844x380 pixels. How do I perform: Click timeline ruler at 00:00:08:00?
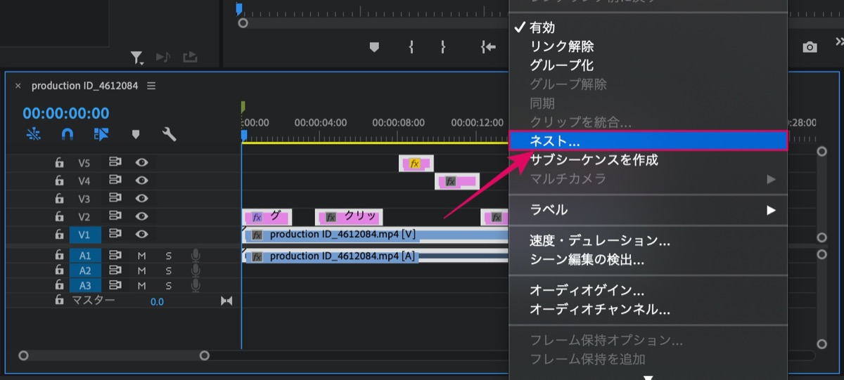(398, 122)
